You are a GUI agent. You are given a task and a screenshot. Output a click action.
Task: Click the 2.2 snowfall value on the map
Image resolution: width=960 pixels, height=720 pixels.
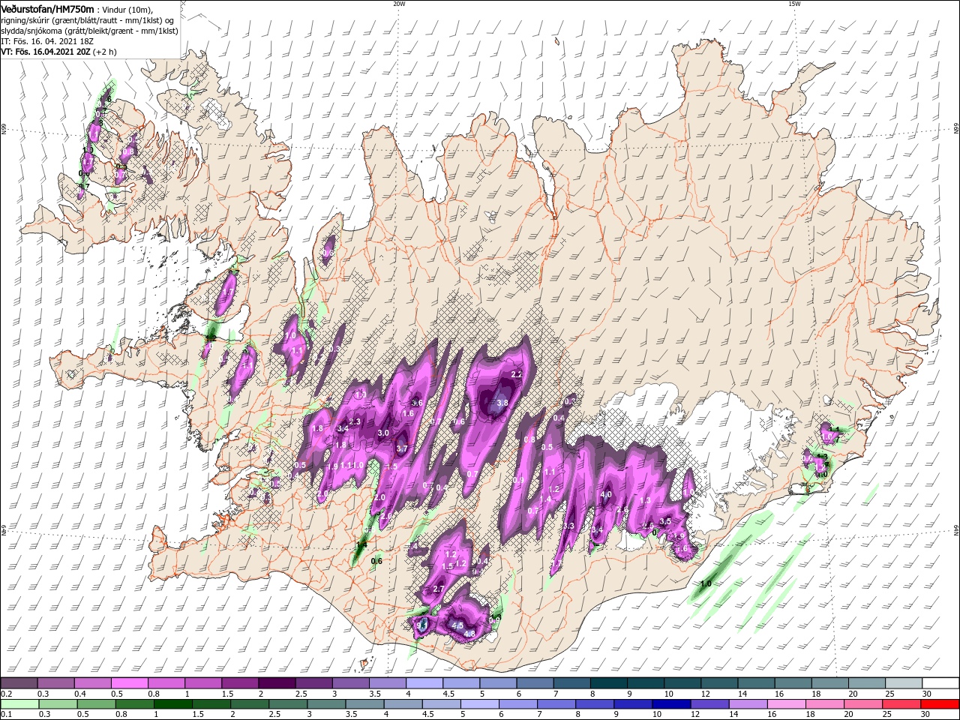(x=516, y=374)
